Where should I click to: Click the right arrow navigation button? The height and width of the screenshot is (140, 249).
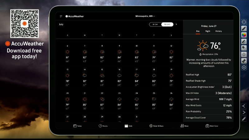click(244, 112)
